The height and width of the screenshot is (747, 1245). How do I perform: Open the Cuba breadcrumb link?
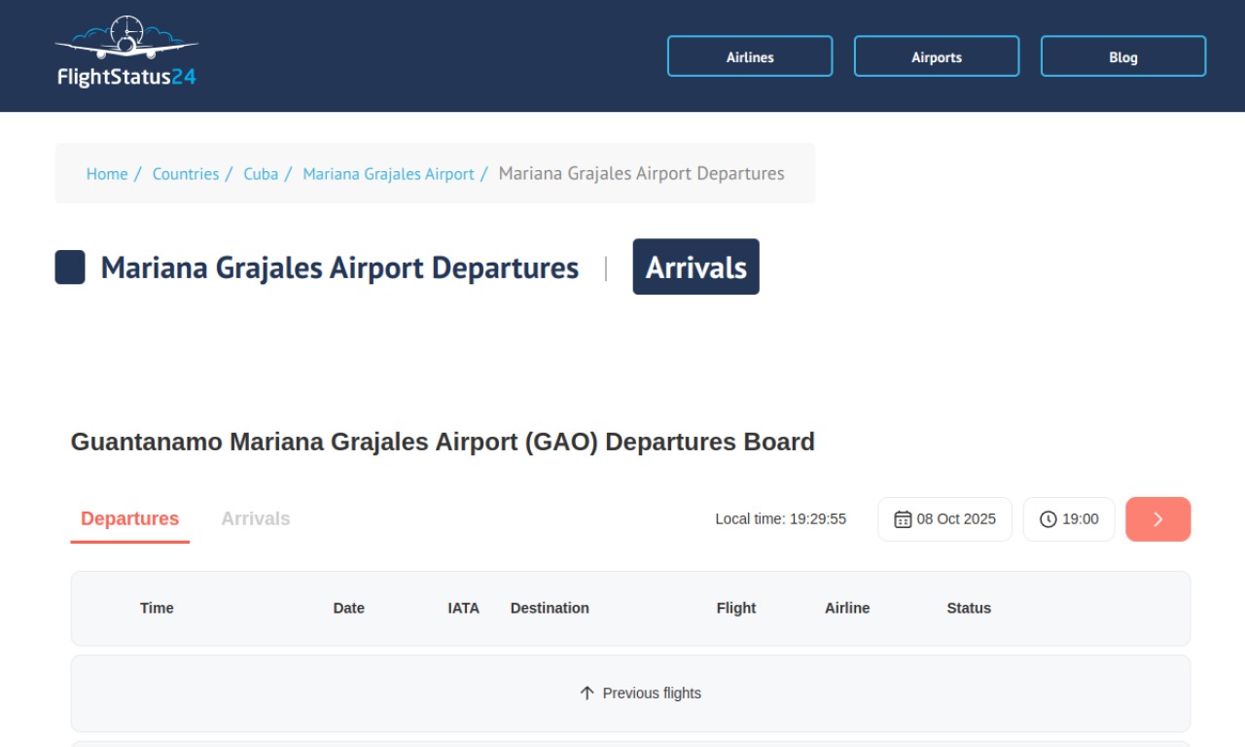click(261, 174)
